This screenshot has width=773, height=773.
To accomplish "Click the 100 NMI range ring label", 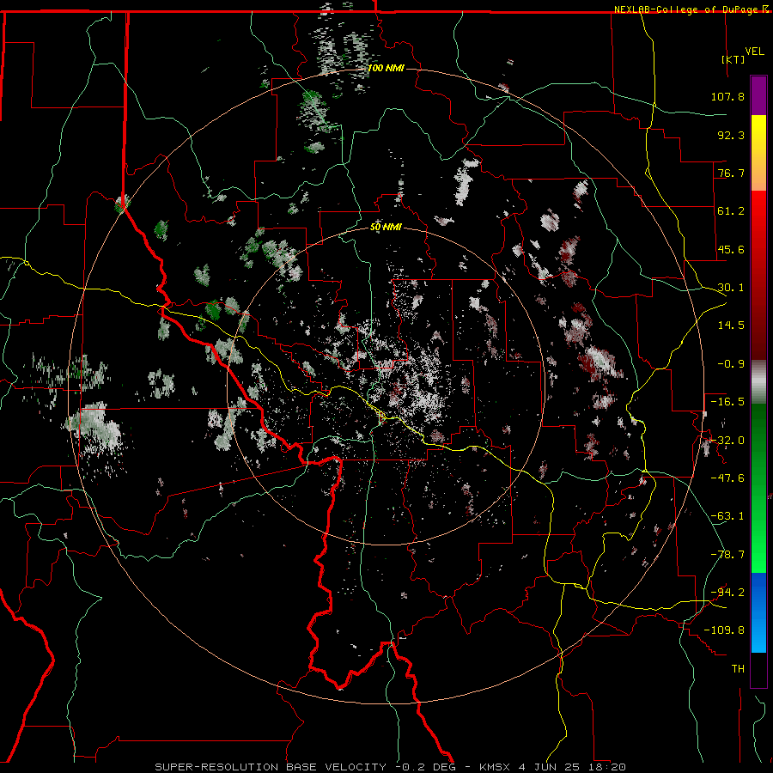I will click(x=386, y=68).
